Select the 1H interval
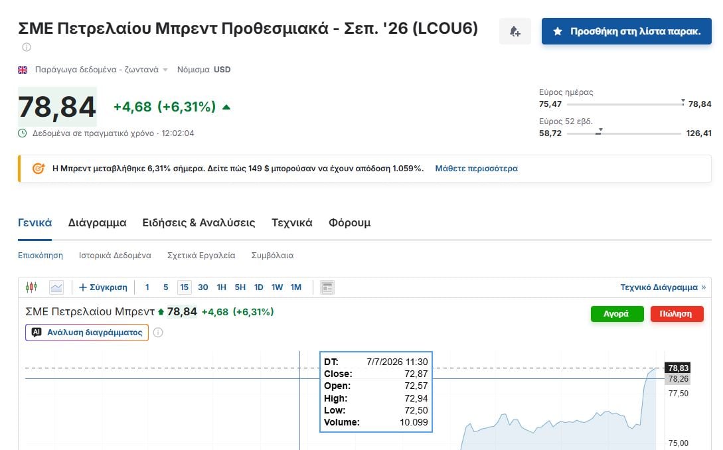Screen dimensions: 723x450 coord(221,287)
